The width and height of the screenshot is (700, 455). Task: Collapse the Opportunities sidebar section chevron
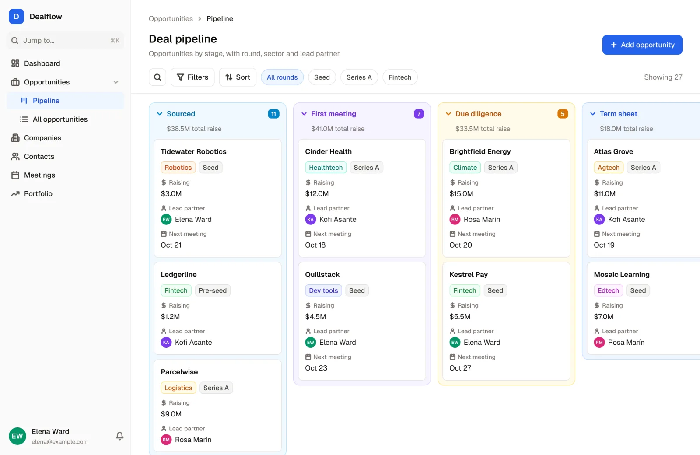(x=116, y=82)
